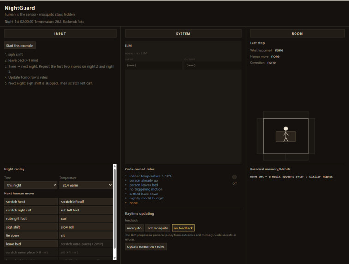
Task: Click the down arrow of Night replay scrollbar
Action: 114,258
